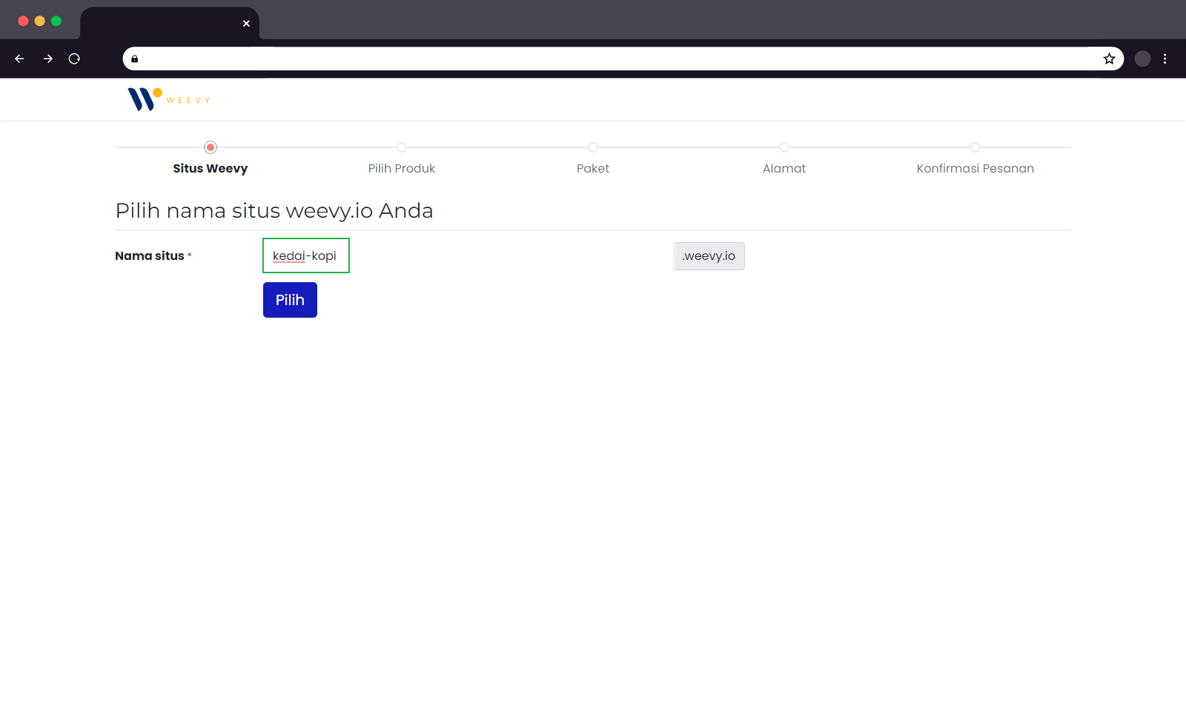The image size is (1186, 705).
Task: Click the Weevy logo in header
Action: (169, 99)
